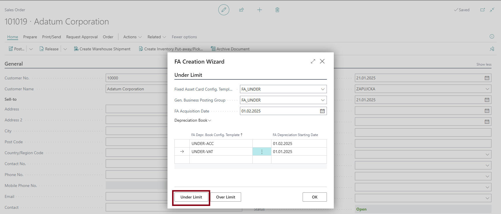Open the ZAPUJCKA dropdown

tap(487, 89)
